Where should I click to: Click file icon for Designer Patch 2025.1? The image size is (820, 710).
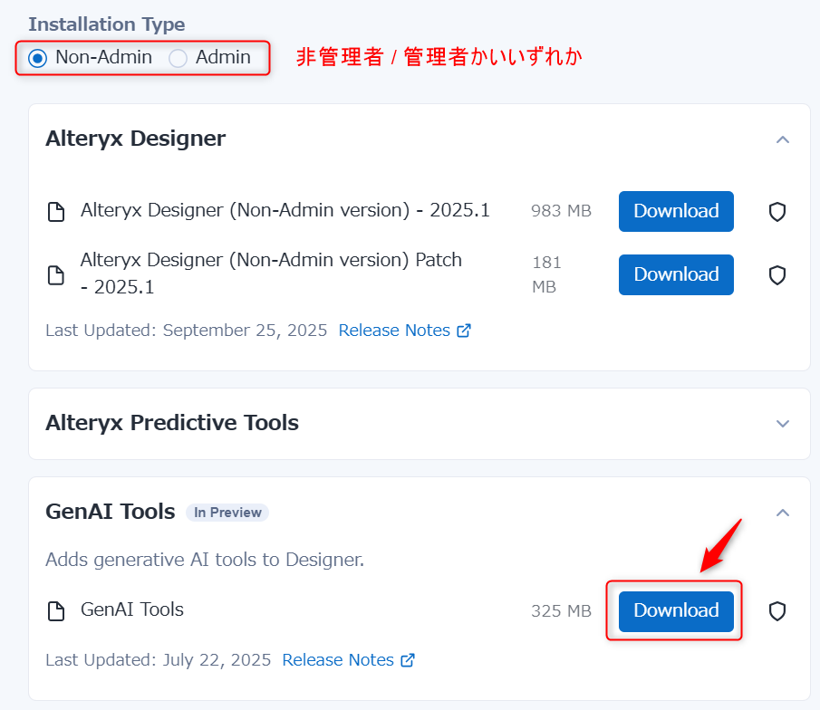56,274
